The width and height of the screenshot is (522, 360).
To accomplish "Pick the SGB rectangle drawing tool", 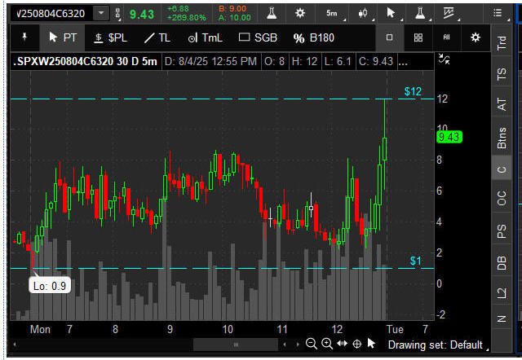I will (x=258, y=37).
